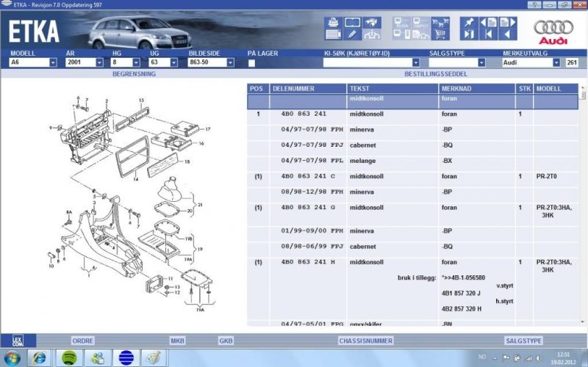Open Internet Explorer from the taskbar

tap(39, 357)
